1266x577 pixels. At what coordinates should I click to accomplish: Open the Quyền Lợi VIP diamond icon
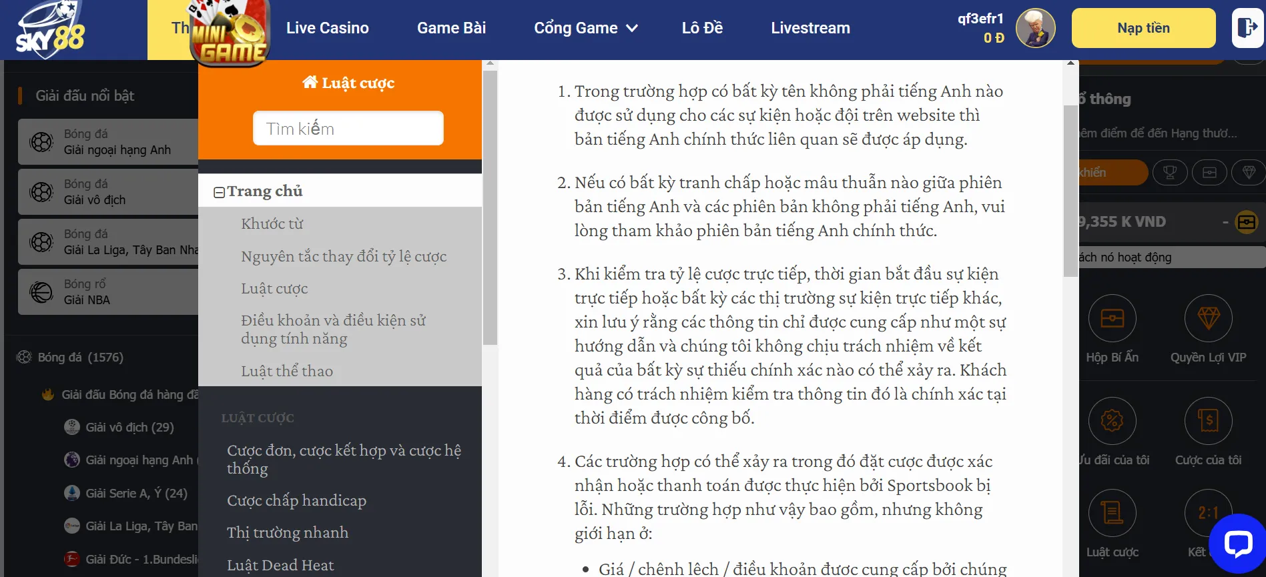[1208, 319]
